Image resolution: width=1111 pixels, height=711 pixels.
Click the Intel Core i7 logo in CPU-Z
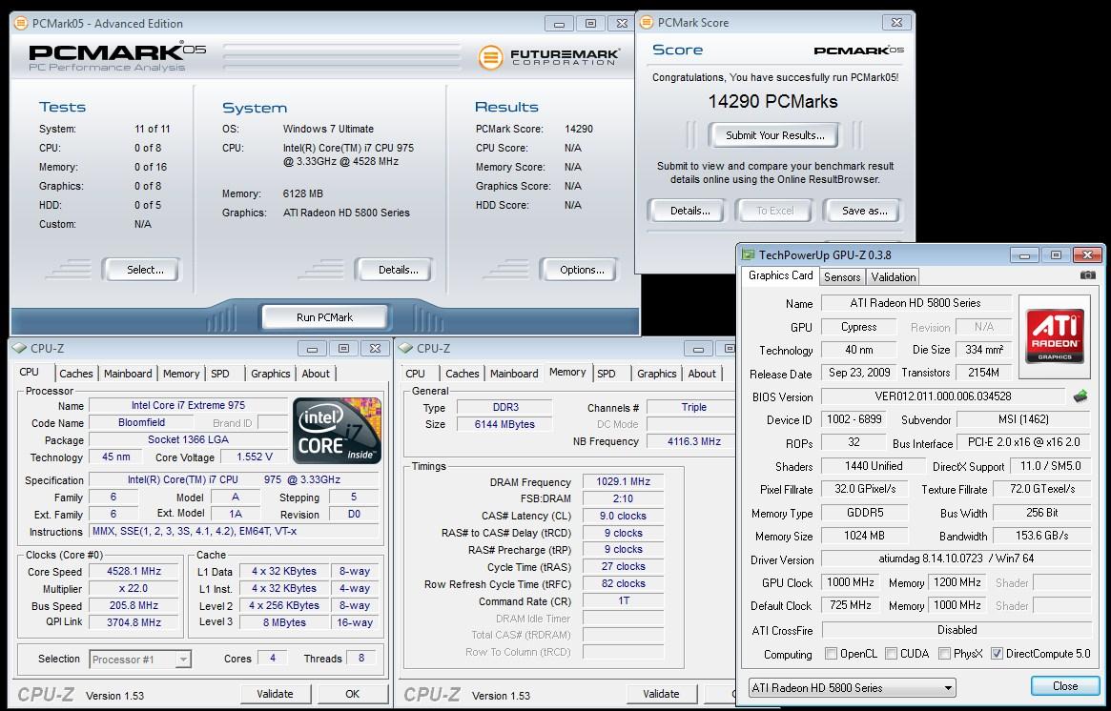tap(339, 431)
